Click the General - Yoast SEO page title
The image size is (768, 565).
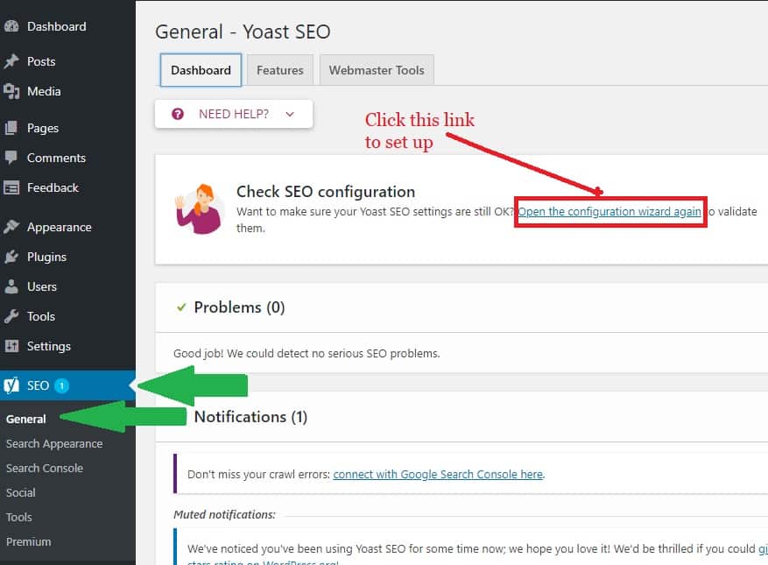(x=243, y=32)
